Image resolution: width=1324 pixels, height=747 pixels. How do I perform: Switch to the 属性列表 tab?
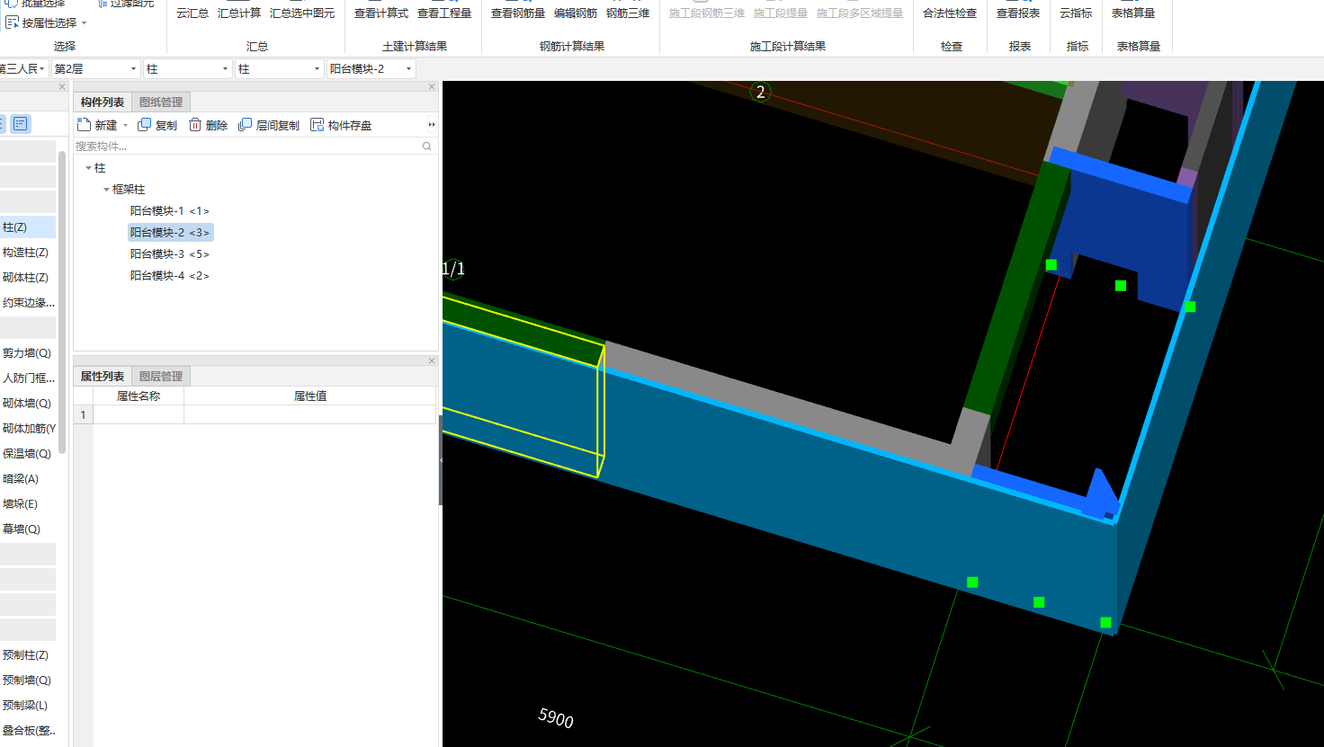[x=103, y=377]
